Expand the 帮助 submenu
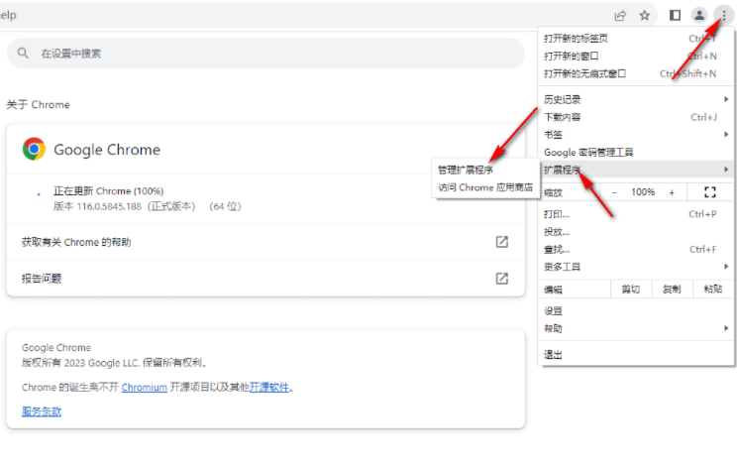 (634, 328)
